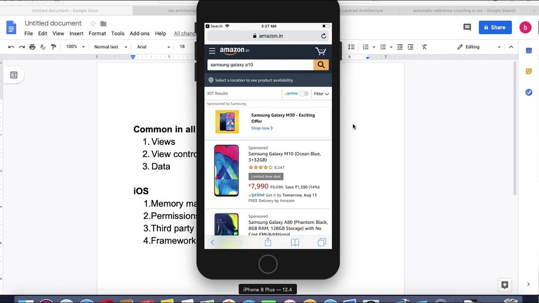Open Amazon hamburger menu in simulator
539x303 pixels.
point(212,51)
